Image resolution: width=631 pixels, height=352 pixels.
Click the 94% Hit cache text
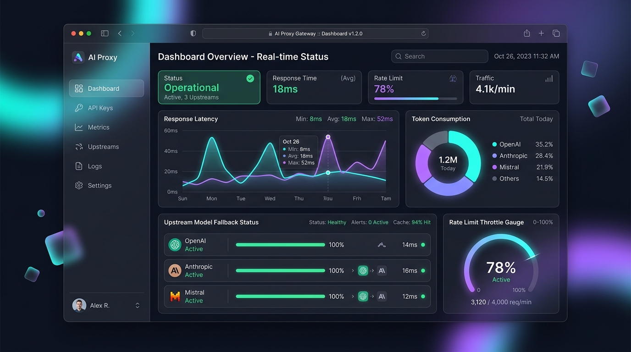pos(421,222)
